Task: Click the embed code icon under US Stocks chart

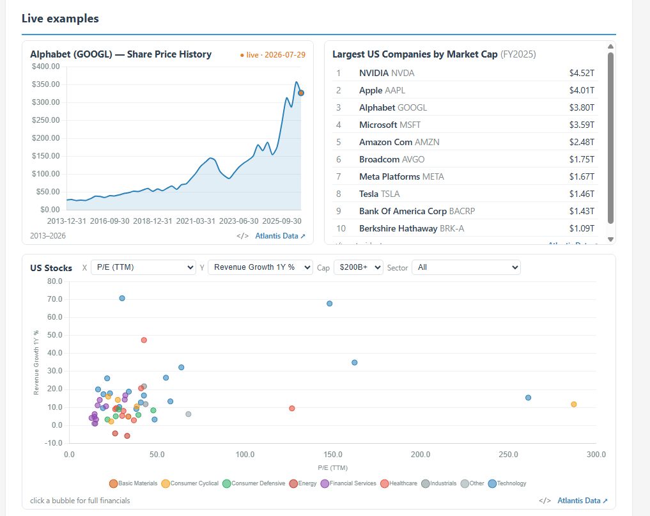Action: 545,501
